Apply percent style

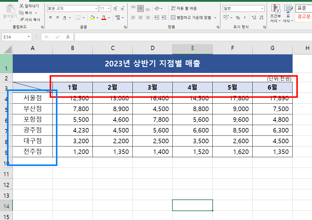click(x=238, y=18)
